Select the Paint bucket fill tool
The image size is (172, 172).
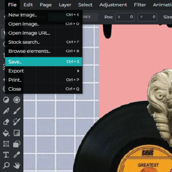tap(6, 133)
